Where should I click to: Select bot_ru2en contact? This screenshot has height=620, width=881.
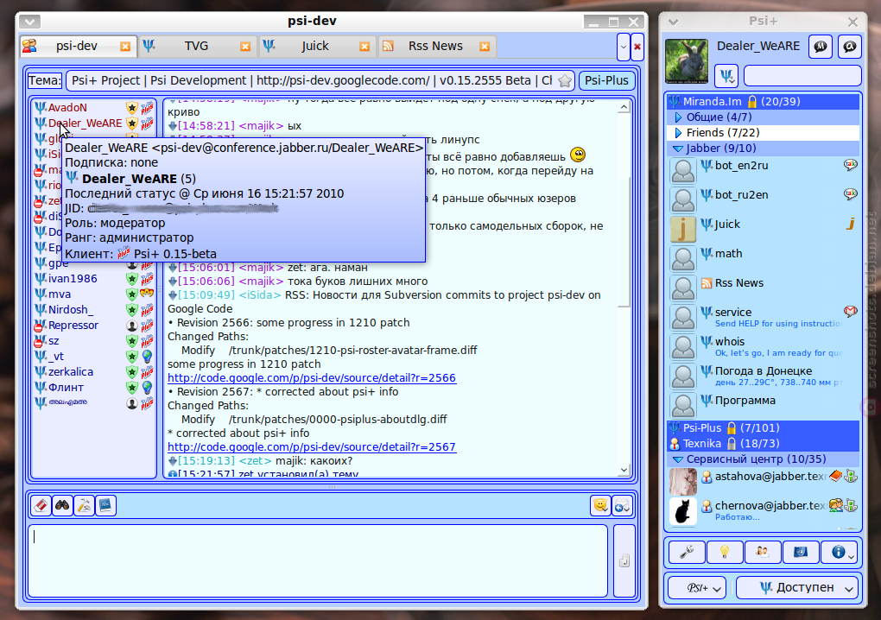(763, 200)
